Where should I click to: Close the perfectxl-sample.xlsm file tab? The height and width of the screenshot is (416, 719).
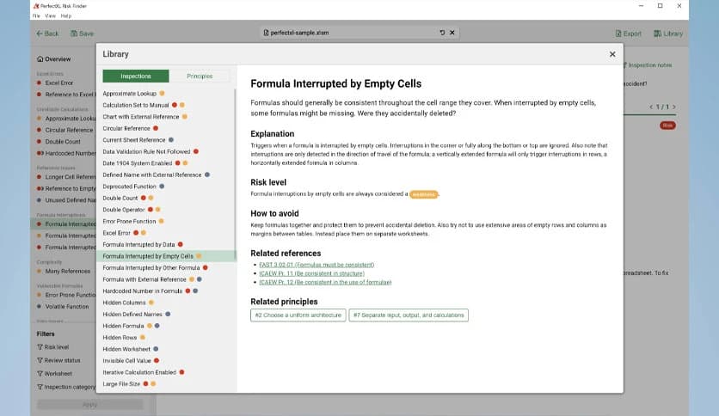(452, 33)
